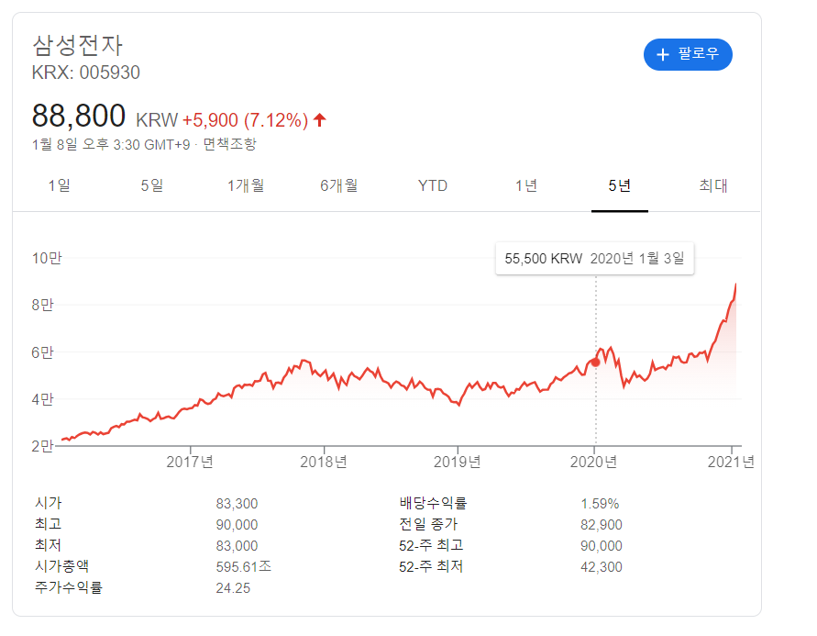Viewport: 817px width, 636px height.
Task: Click the red up-arrow price change icon
Action: click(x=320, y=120)
